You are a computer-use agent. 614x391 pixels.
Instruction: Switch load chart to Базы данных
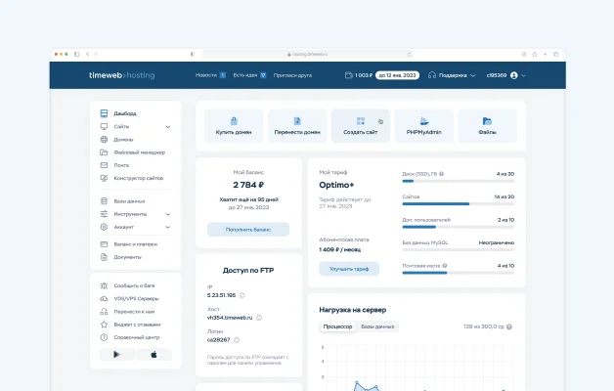pyautogui.click(x=377, y=326)
